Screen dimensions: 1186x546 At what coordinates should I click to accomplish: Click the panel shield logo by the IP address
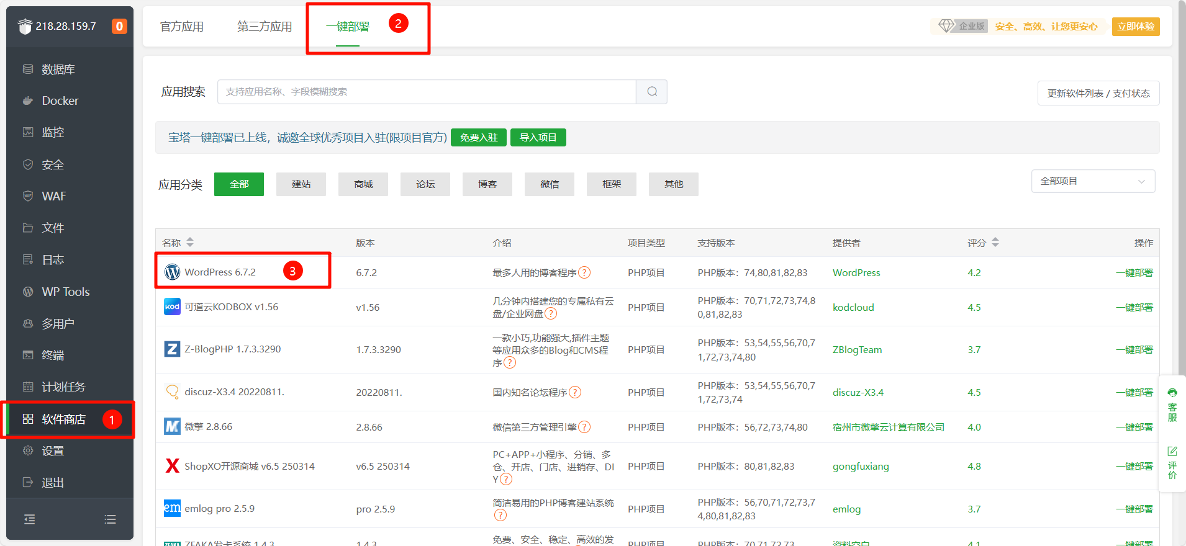pos(25,26)
